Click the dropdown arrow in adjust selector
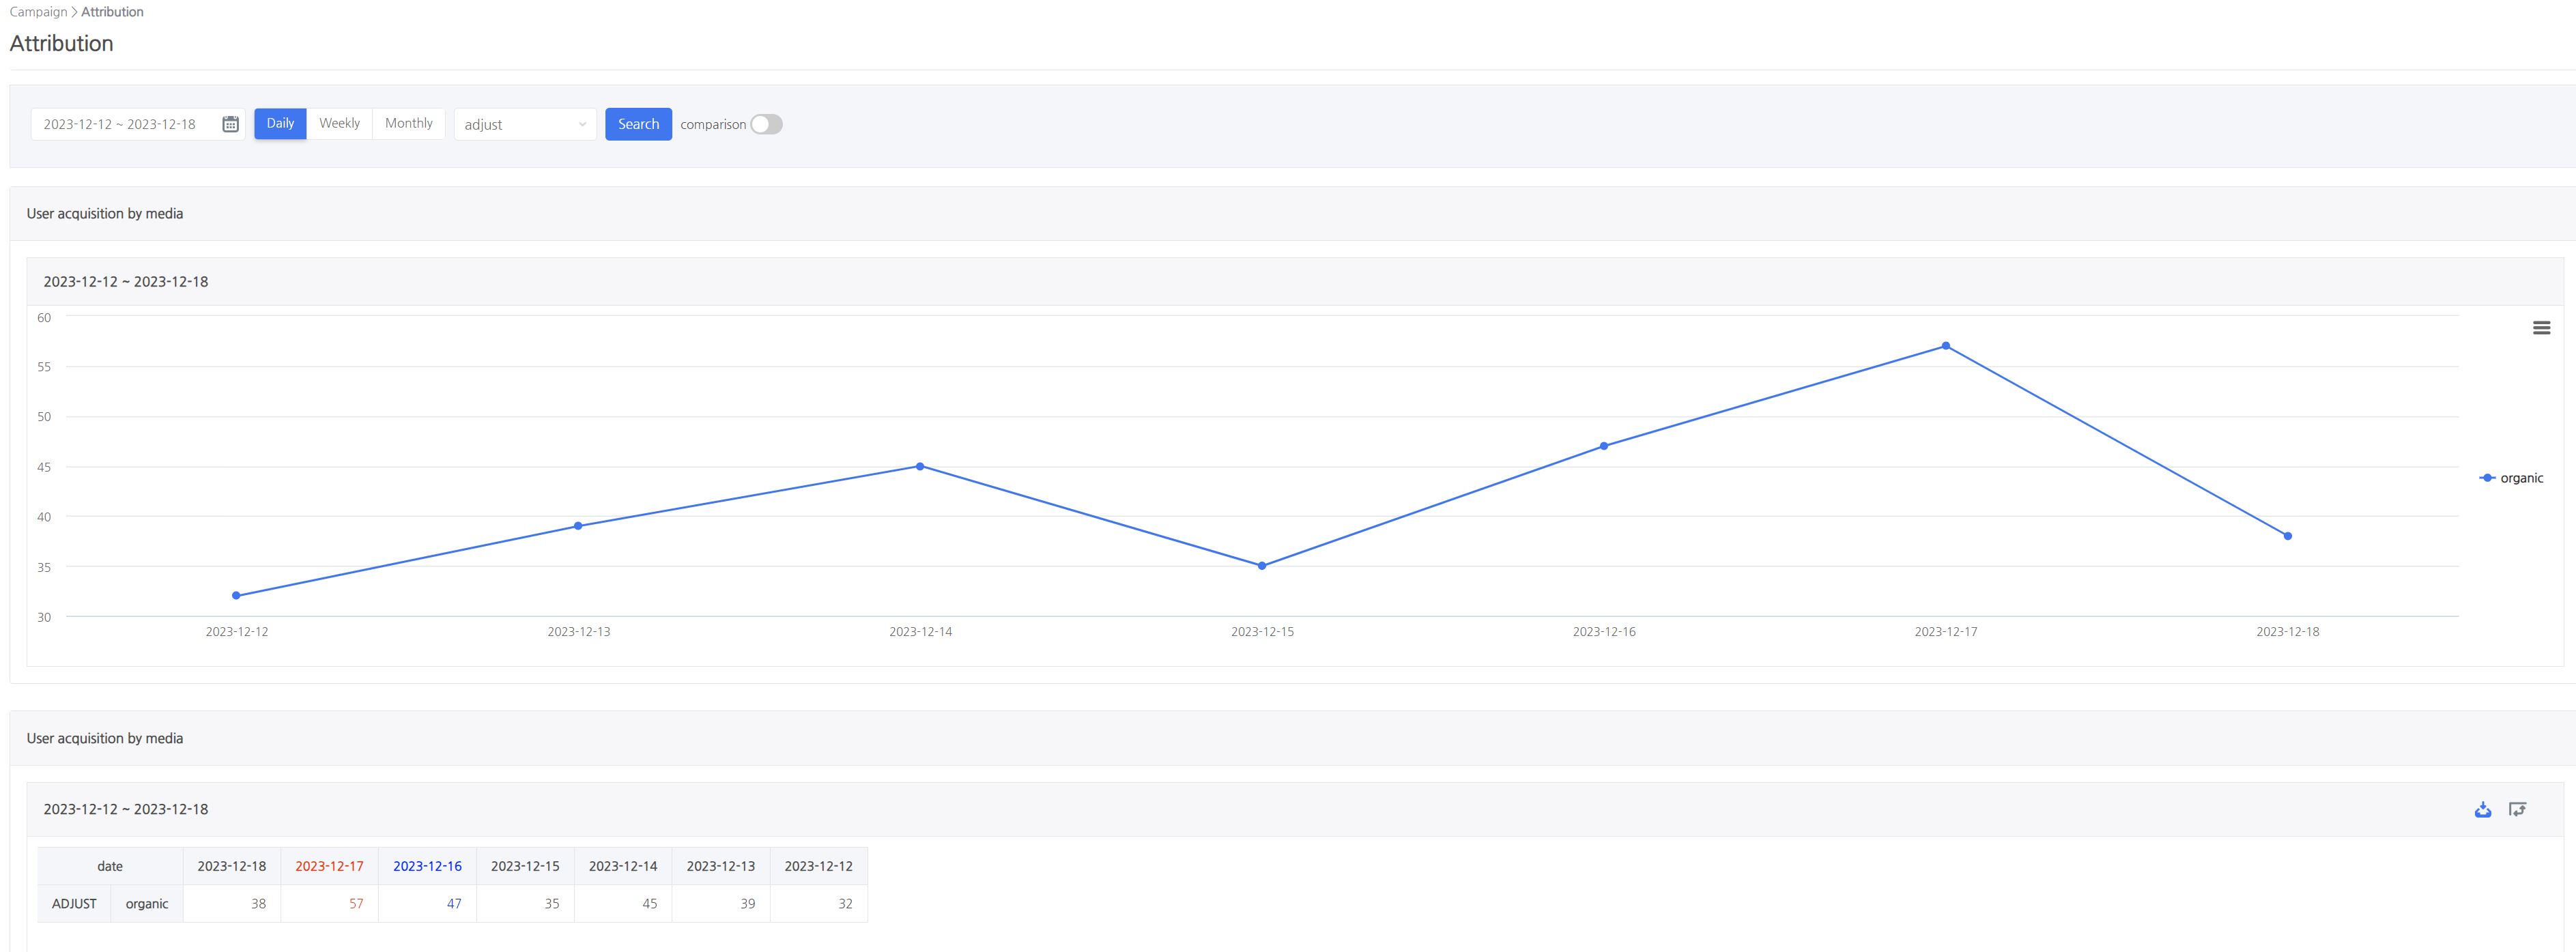Screen dimensions: 2576x952 pyautogui.click(x=583, y=124)
